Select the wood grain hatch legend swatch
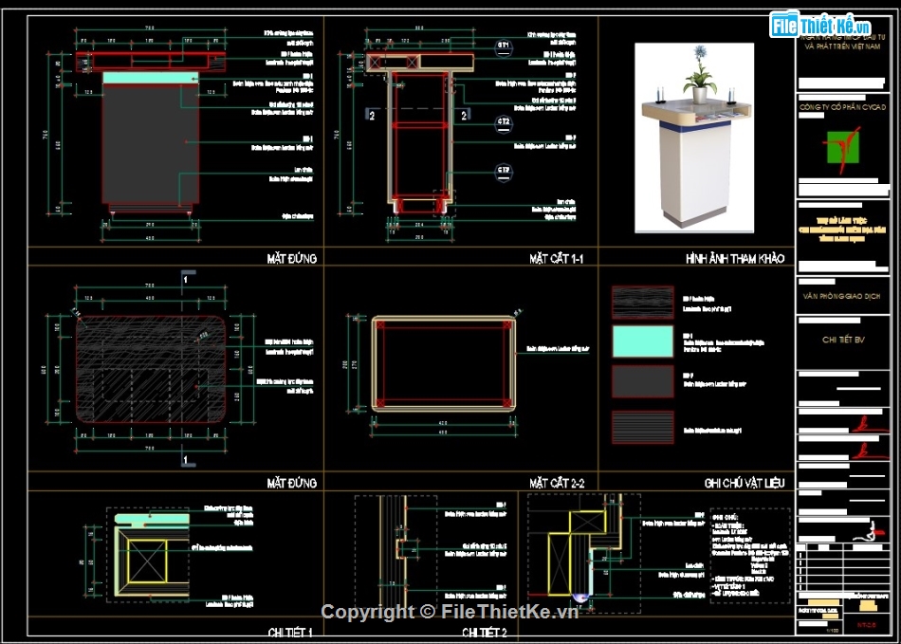This screenshot has width=901, height=644. [x=642, y=302]
